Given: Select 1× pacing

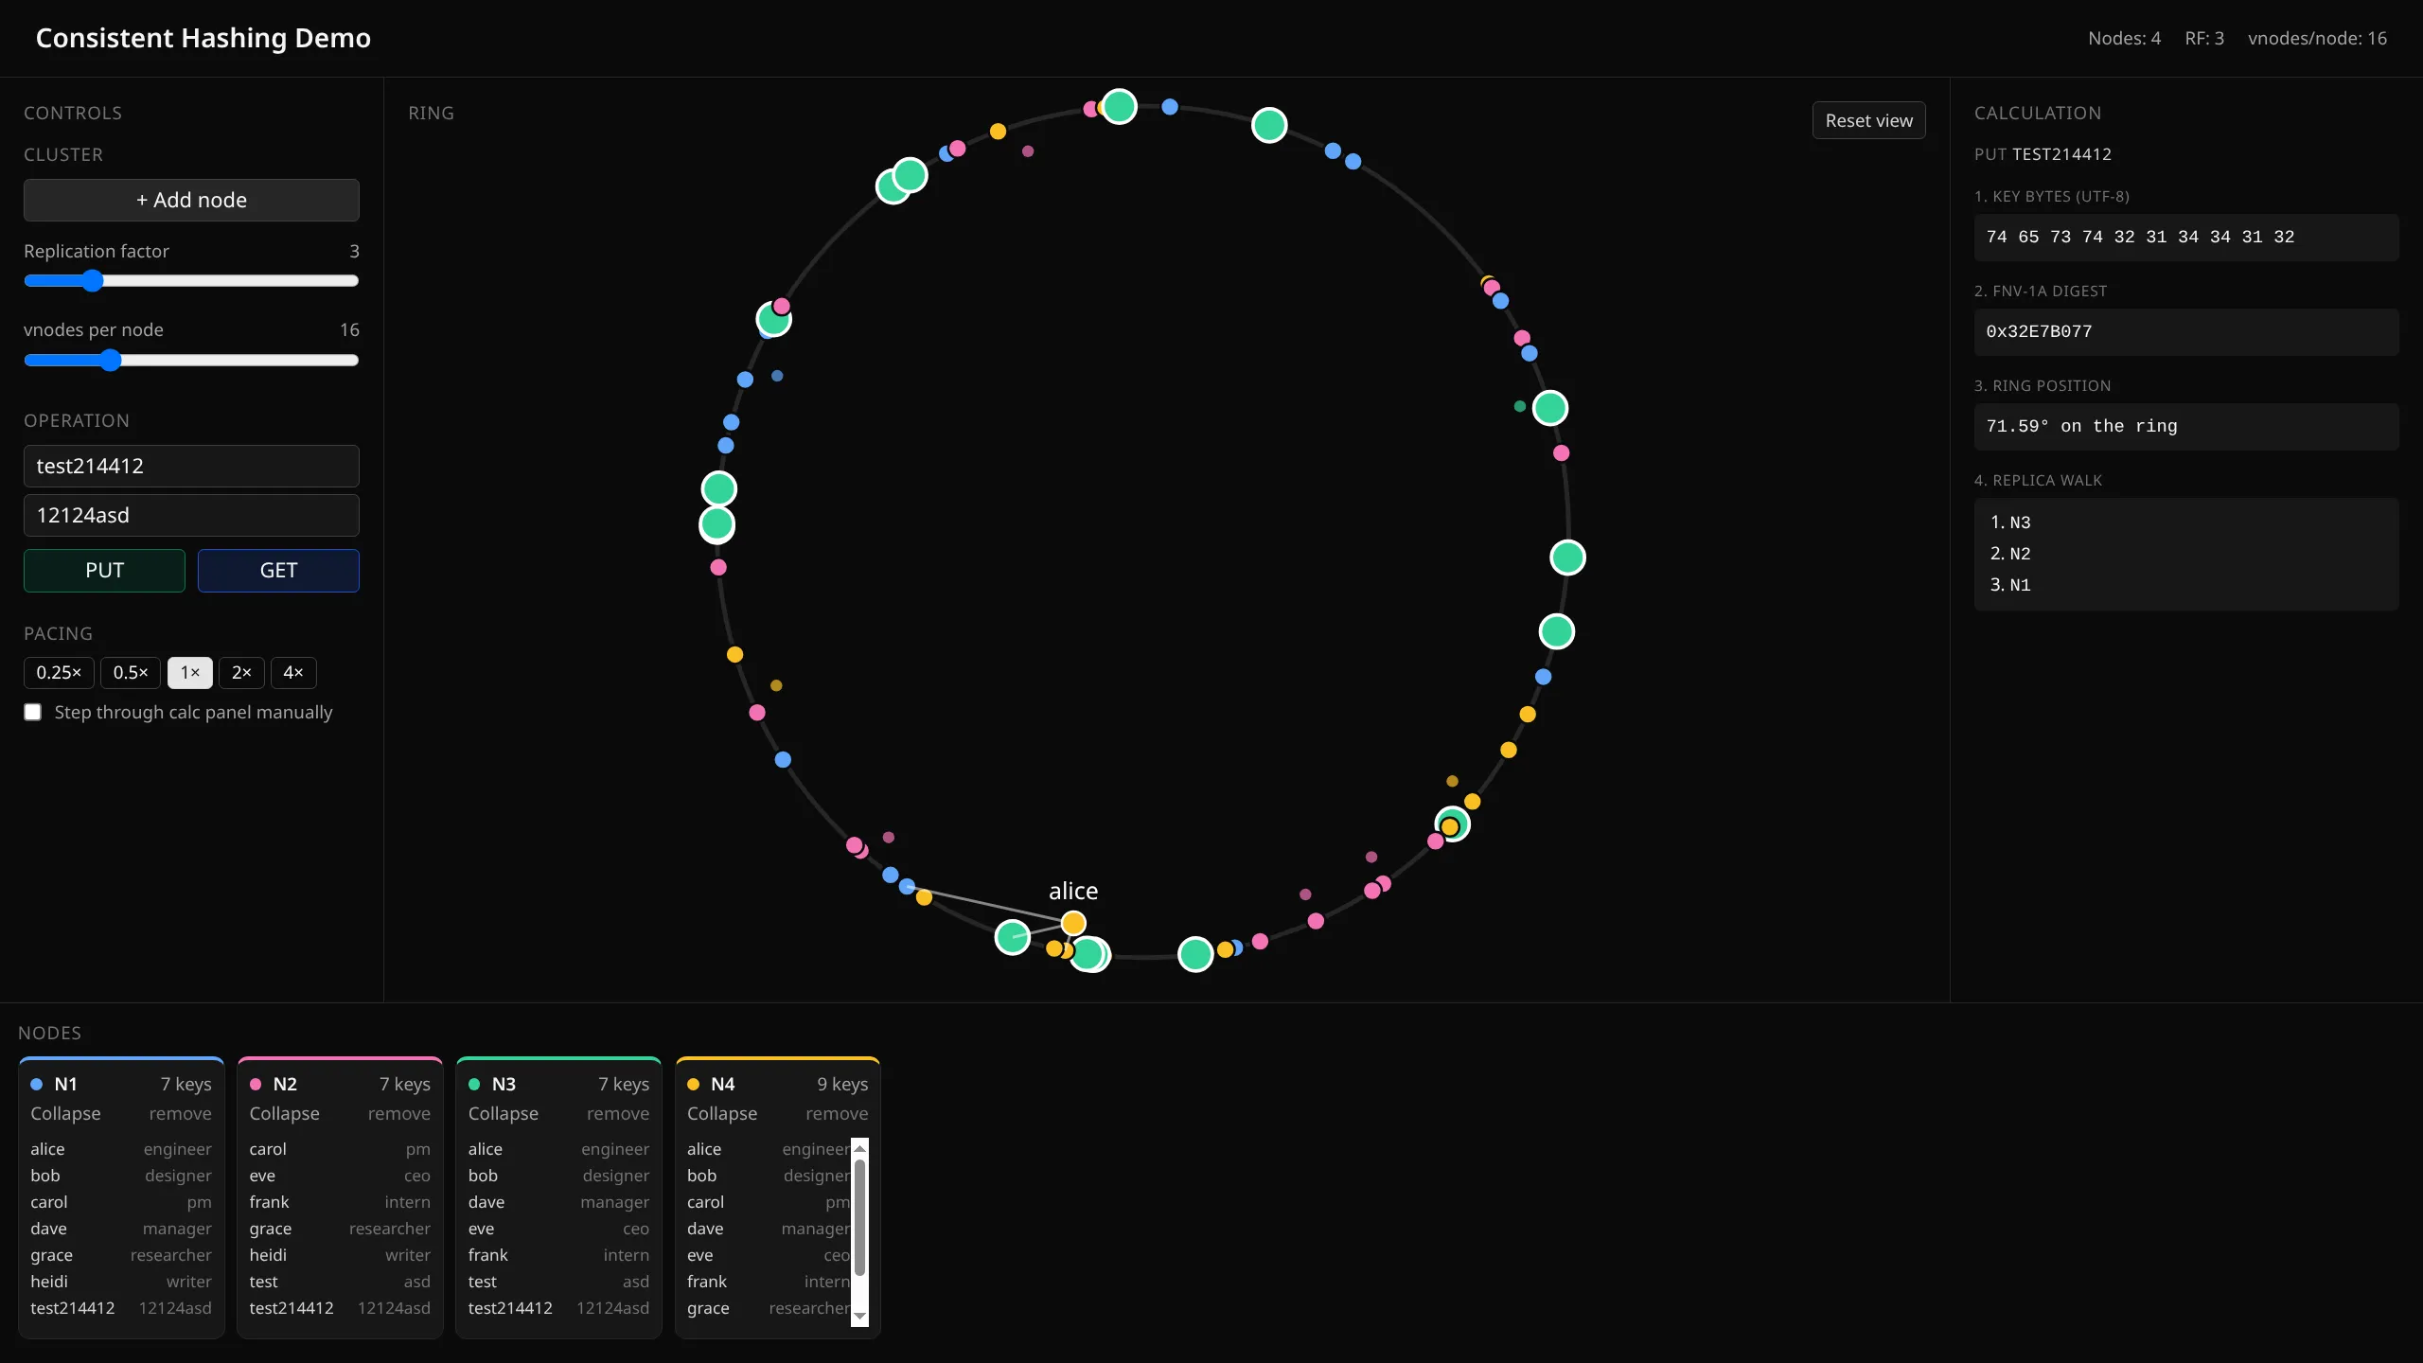Looking at the screenshot, I should (190, 673).
